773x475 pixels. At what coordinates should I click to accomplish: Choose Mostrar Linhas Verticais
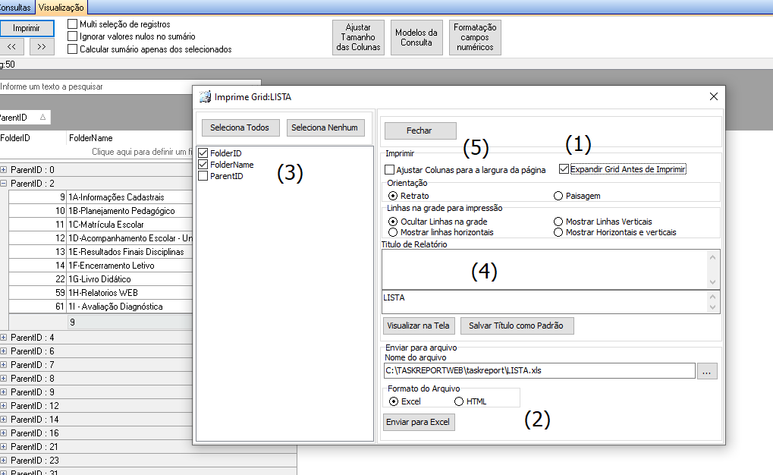[x=558, y=222]
